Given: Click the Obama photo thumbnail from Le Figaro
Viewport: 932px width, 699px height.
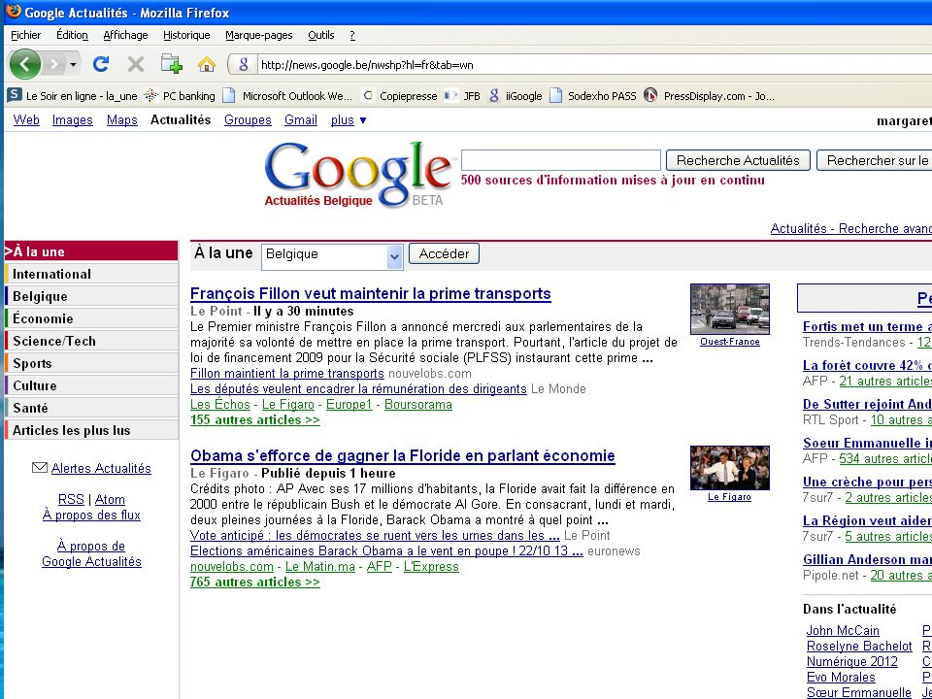Looking at the screenshot, I should tap(730, 468).
